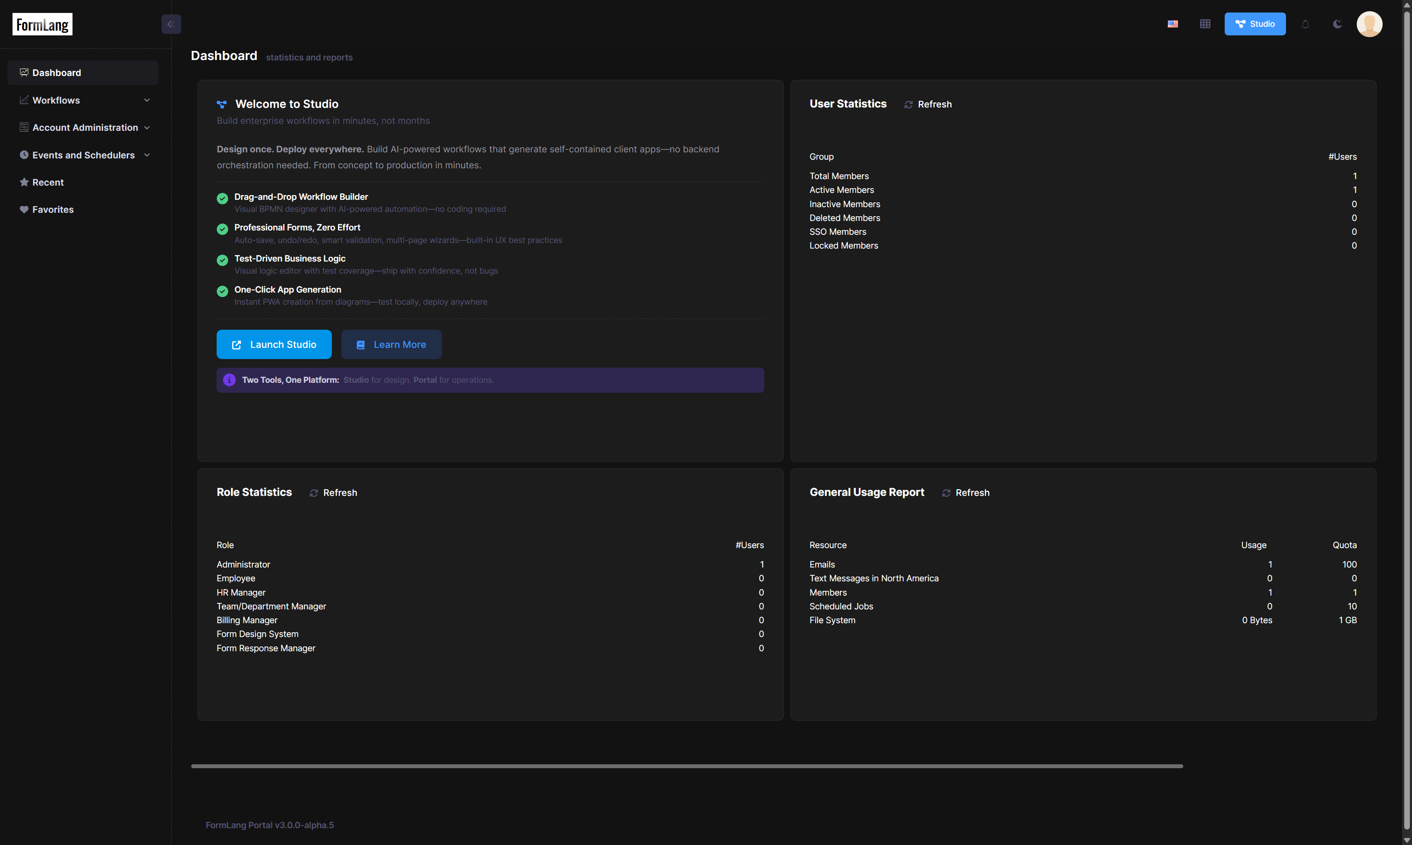The width and height of the screenshot is (1412, 845).
Task: Open notifications bell icon
Action: tap(1305, 24)
